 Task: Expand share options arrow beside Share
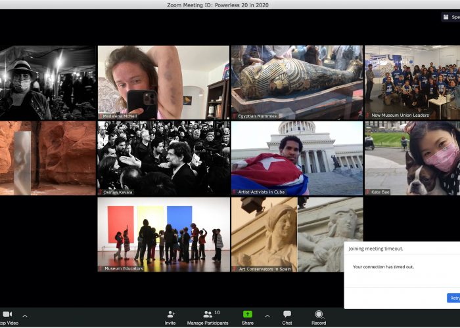pos(267,315)
